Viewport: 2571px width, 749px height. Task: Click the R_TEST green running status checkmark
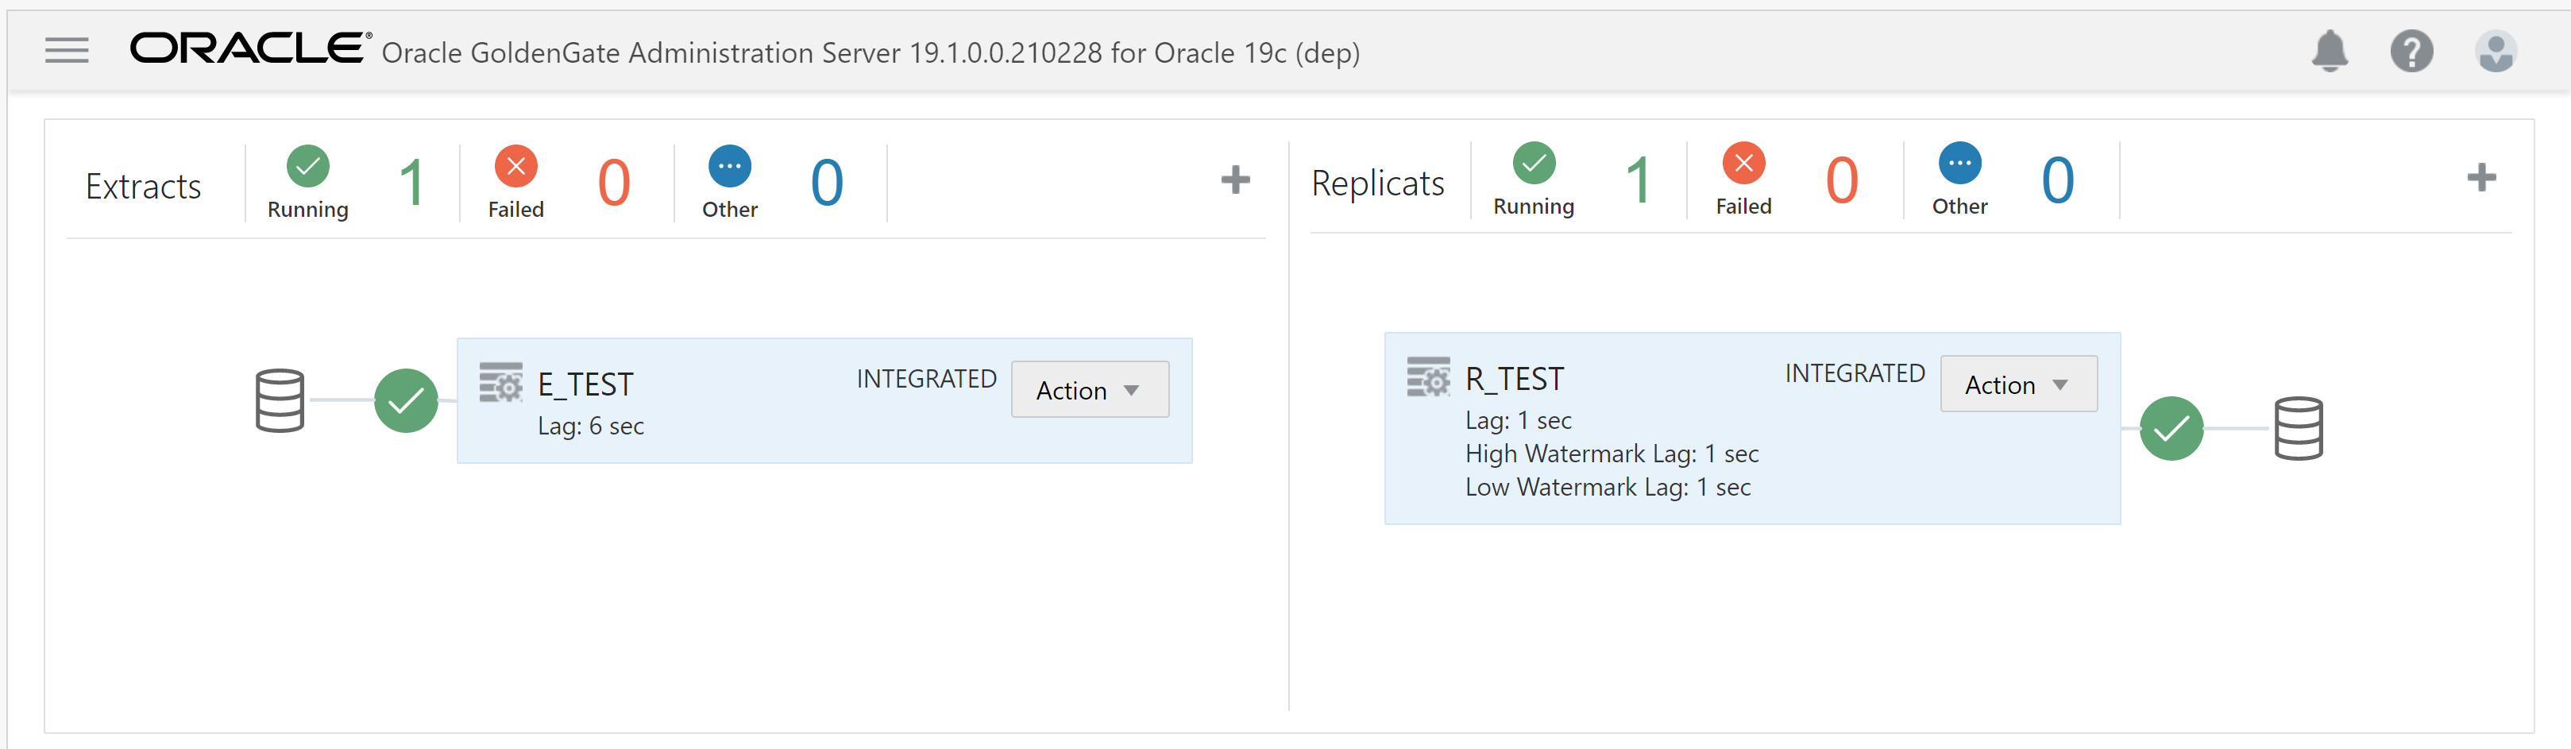[x=2171, y=428]
